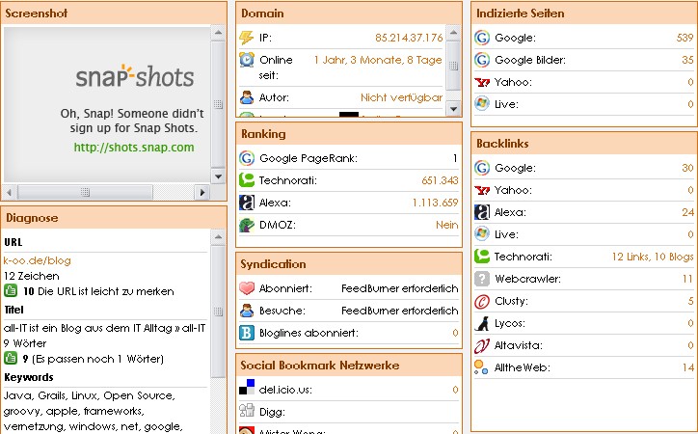Click Screenshot panel scroll down arrow
698x434 pixels.
[x=218, y=176]
